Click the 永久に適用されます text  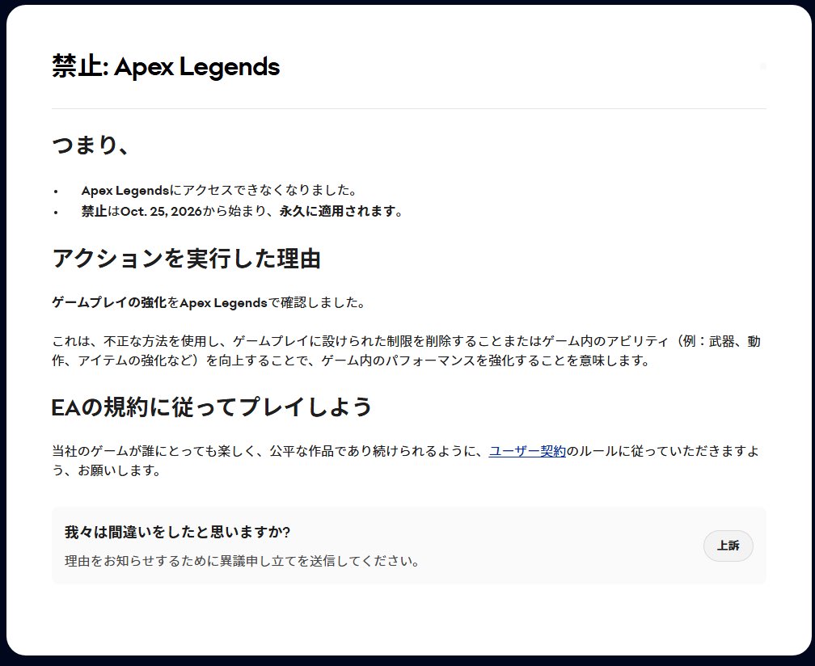click(x=337, y=212)
